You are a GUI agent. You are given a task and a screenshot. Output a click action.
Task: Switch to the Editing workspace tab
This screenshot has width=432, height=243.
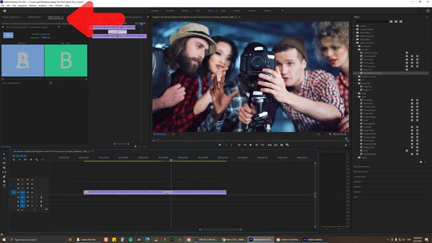184,11
